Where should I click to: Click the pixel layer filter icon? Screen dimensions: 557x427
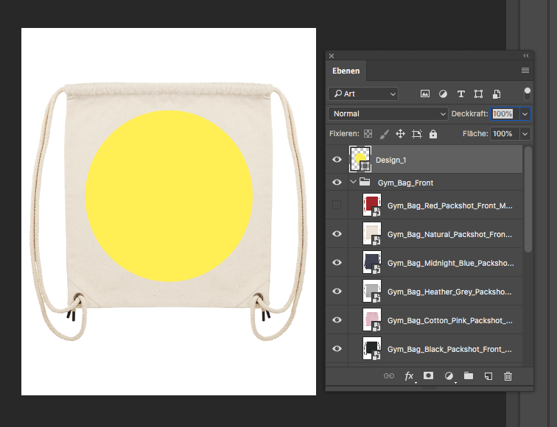(425, 94)
